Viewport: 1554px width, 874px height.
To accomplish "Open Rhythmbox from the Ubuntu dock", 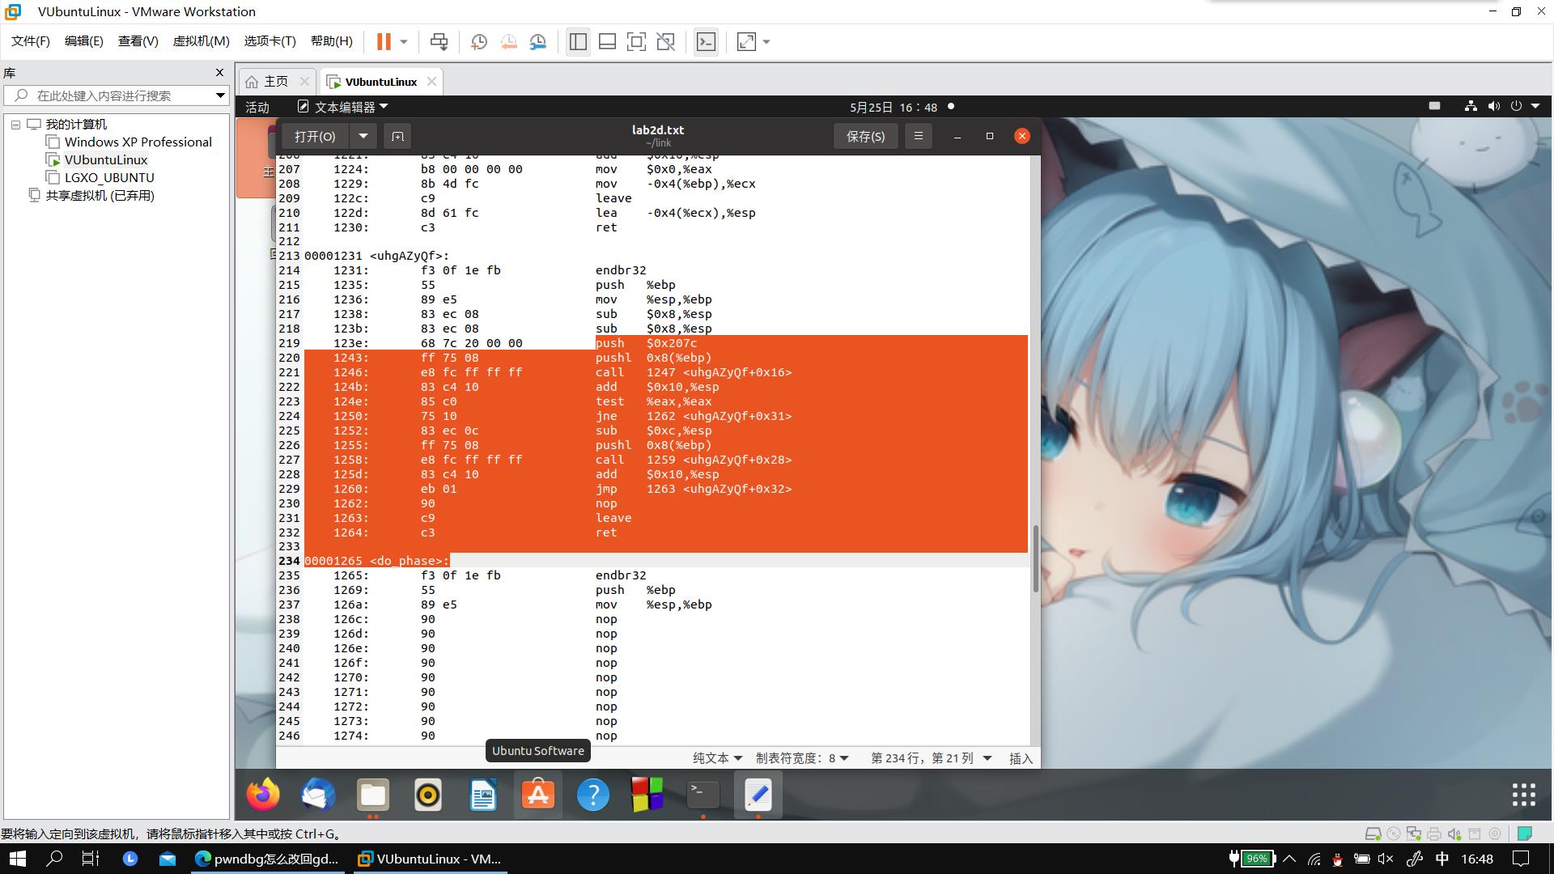I will [x=428, y=795].
